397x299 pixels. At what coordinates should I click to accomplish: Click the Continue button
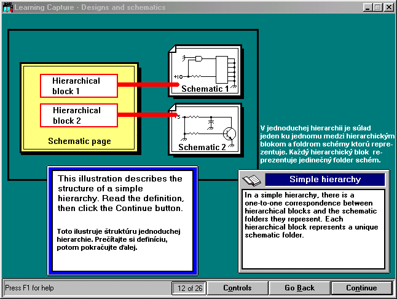pos(361,288)
